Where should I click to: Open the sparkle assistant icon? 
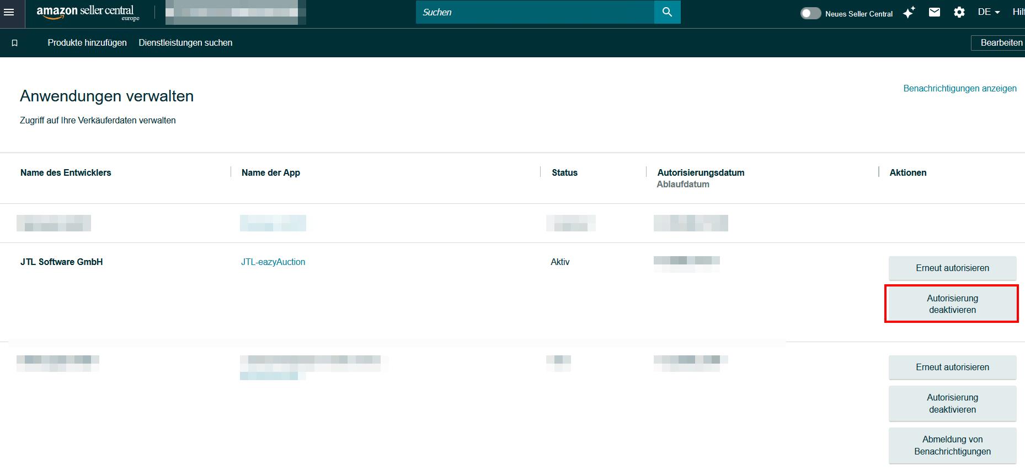pyautogui.click(x=909, y=12)
